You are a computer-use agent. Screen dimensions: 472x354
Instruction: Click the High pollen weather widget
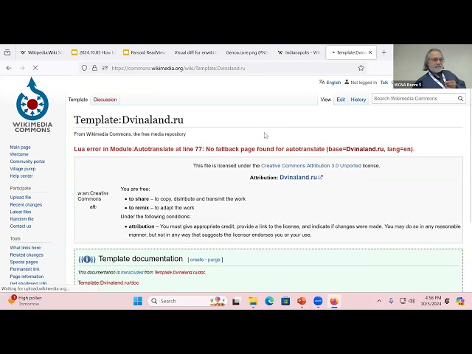tap(24, 301)
